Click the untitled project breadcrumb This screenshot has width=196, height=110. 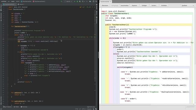pos(4,1)
